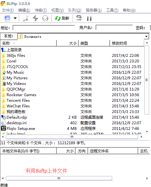
Task: Focus the 地址 address input field
Action: point(44,28)
